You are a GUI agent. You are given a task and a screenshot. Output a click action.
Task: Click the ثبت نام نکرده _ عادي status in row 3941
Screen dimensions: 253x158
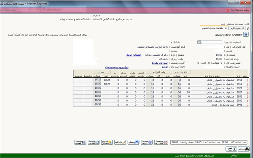pyautogui.click(x=223, y=105)
